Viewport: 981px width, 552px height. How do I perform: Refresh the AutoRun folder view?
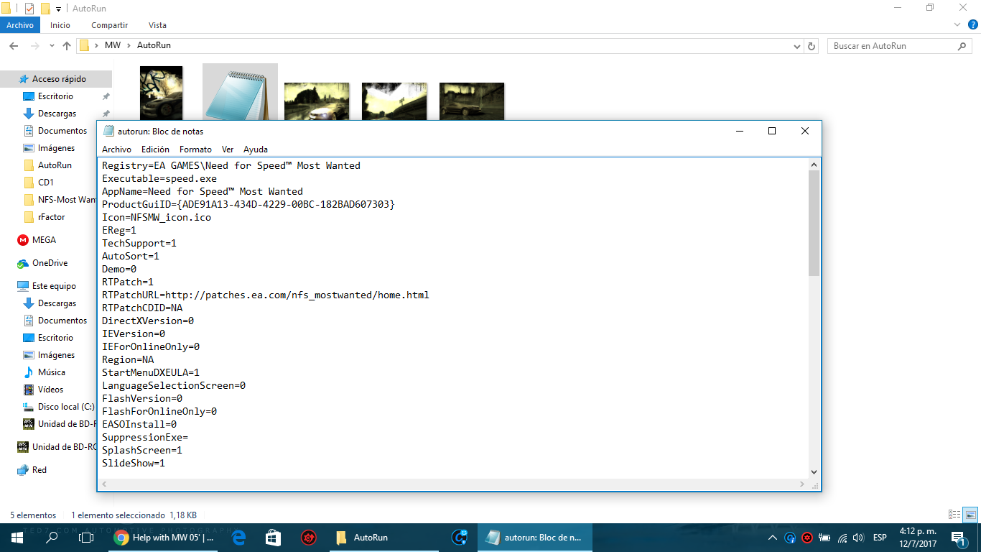(812, 46)
